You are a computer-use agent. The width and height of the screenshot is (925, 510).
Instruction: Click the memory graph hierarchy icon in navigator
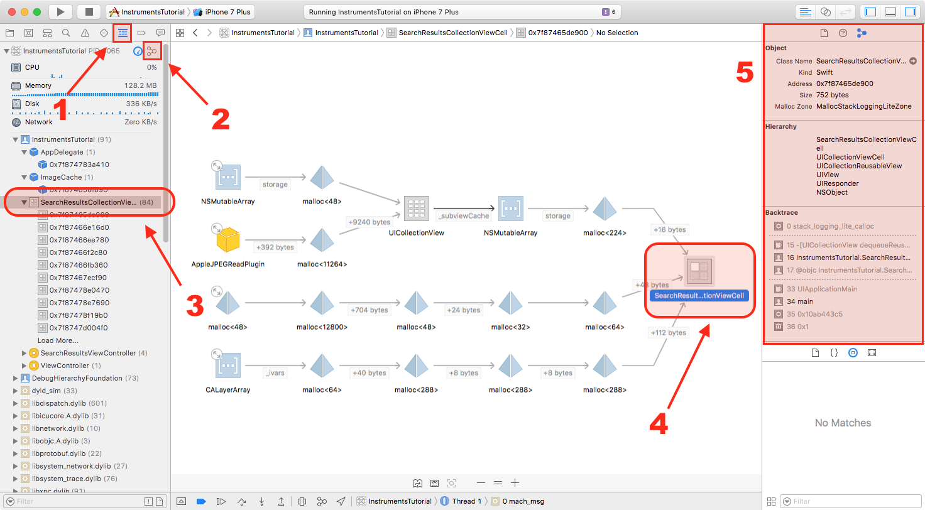pyautogui.click(x=151, y=51)
